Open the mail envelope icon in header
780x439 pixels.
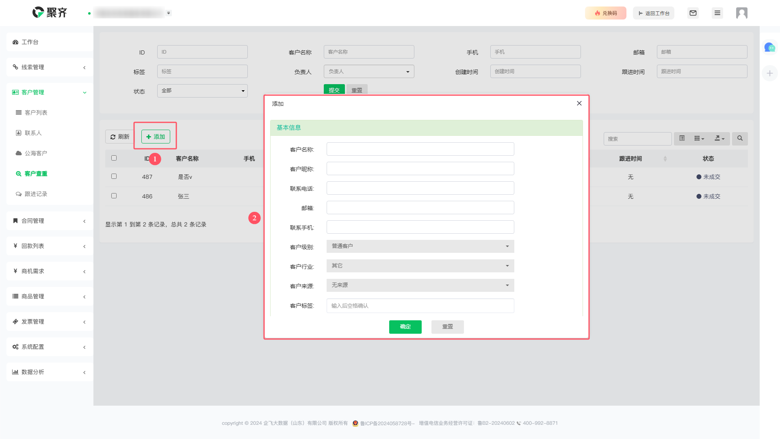(693, 13)
